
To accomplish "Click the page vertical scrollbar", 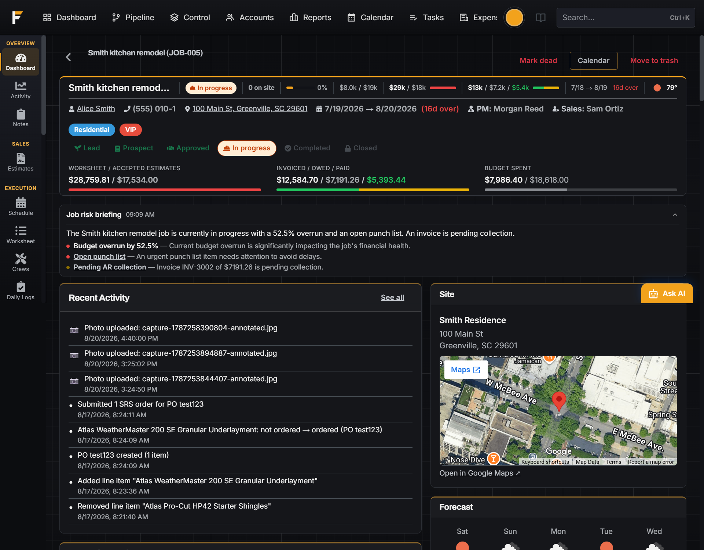I will click(701, 68).
